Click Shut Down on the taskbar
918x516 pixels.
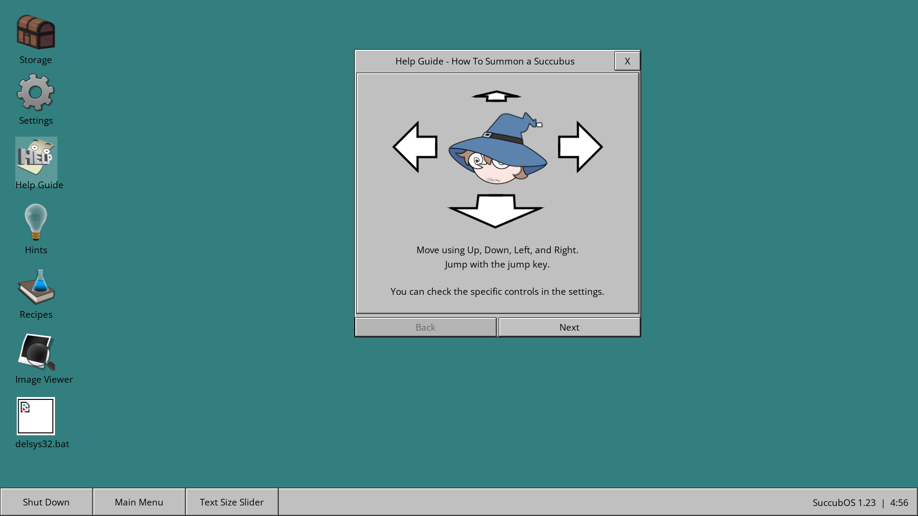pos(46,502)
